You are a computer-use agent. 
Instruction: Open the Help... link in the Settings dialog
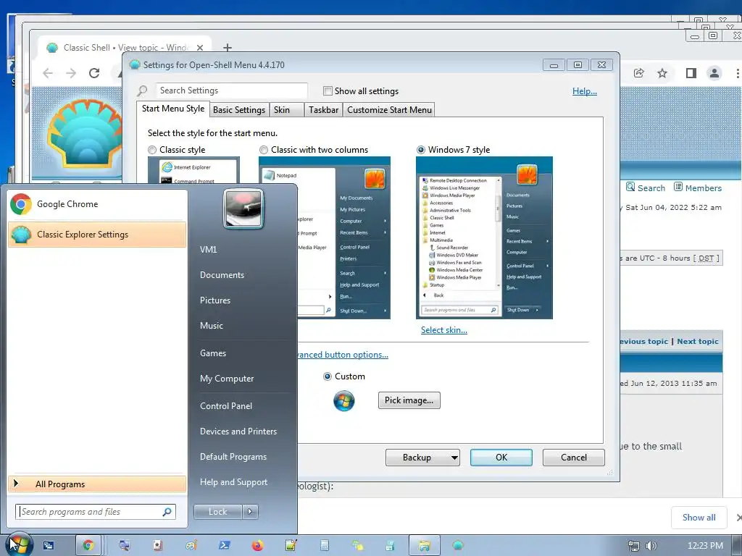point(585,91)
